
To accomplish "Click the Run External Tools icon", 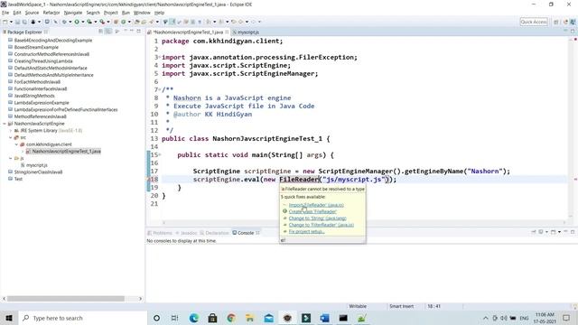I will coord(102,22).
